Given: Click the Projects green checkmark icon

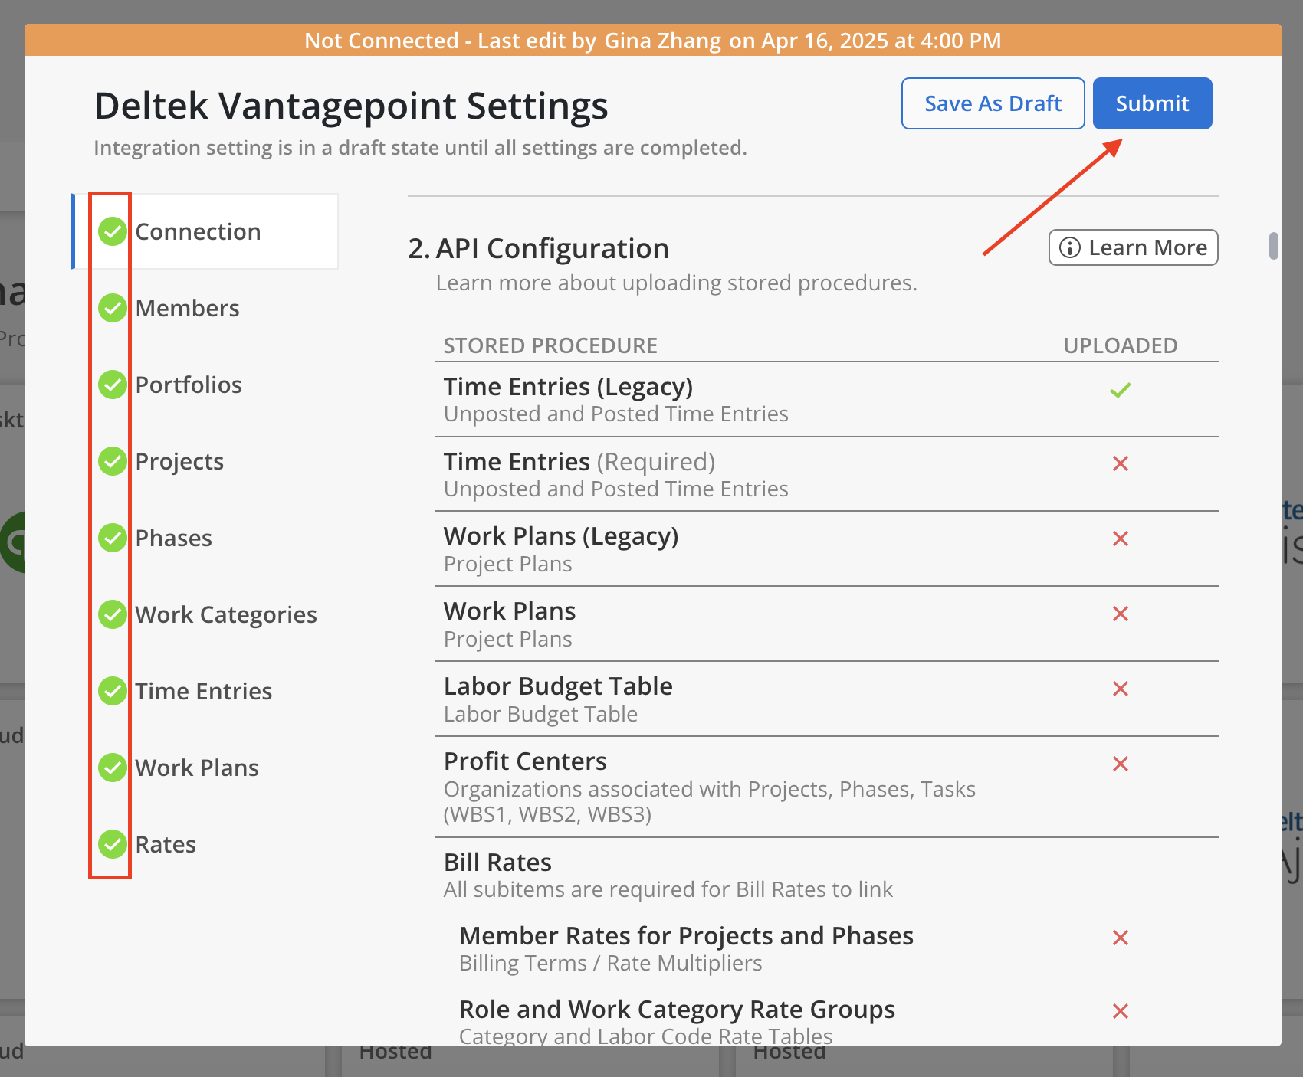Looking at the screenshot, I should 113,461.
